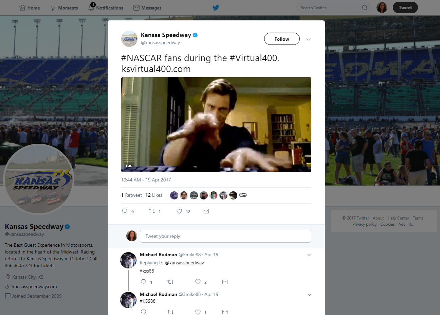The height and width of the screenshot is (315, 440).
Task: Open the Notifications tab
Action: coord(106,8)
